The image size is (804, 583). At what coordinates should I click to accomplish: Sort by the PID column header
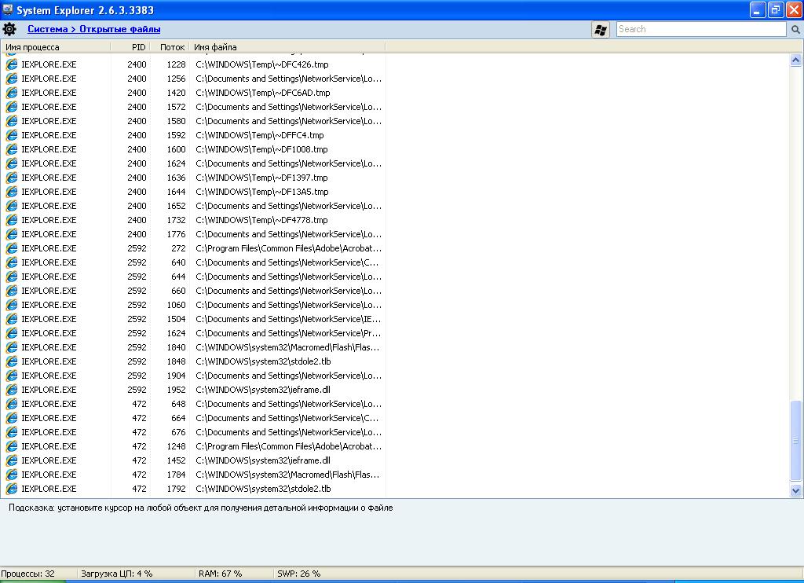[x=130, y=47]
